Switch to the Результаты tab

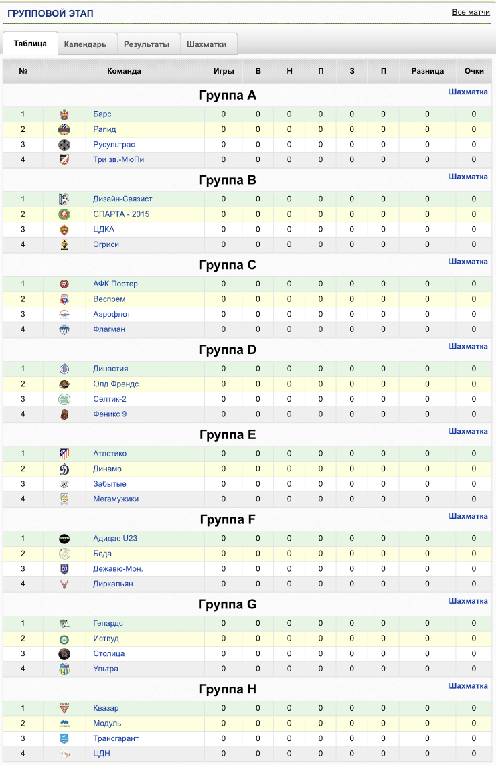[147, 44]
